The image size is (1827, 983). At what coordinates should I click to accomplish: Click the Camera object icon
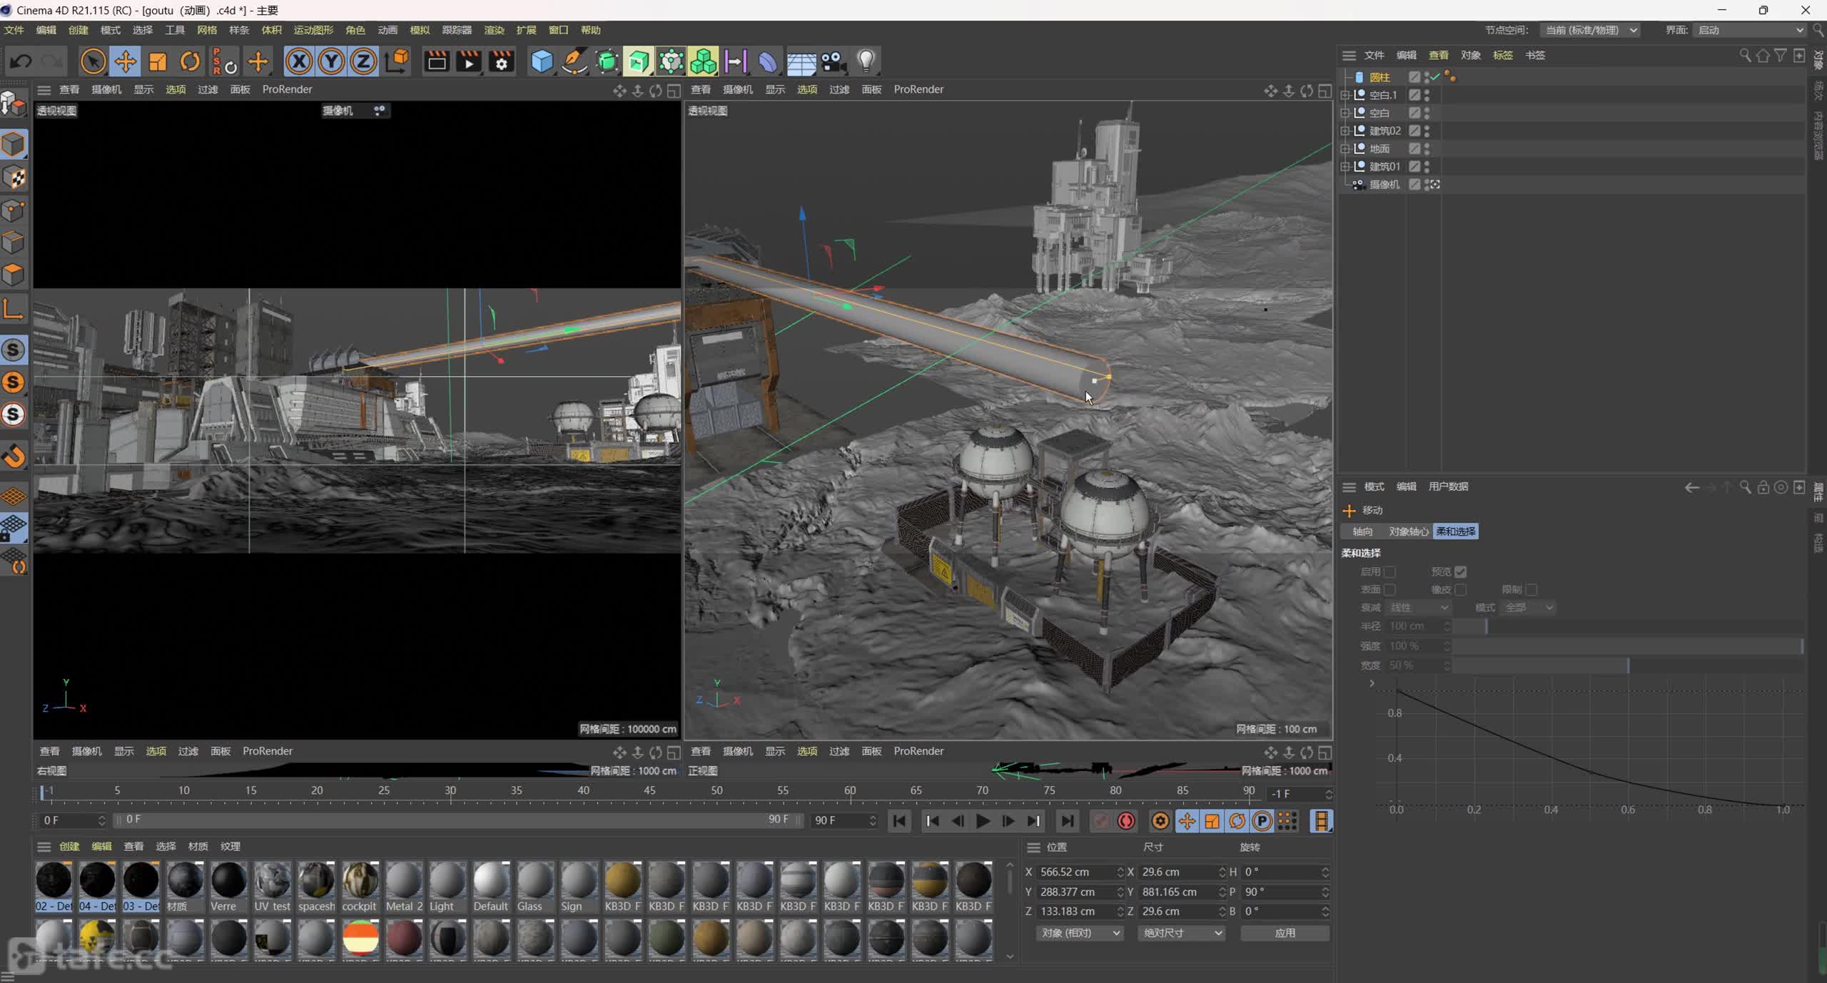coord(833,62)
